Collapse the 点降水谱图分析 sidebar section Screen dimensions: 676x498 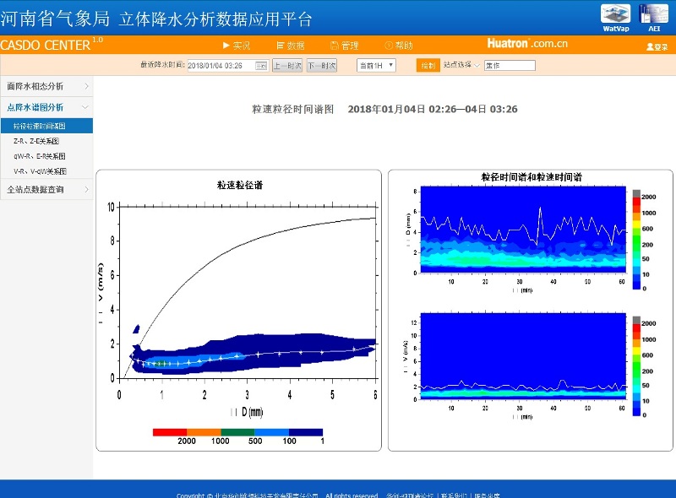[46, 107]
